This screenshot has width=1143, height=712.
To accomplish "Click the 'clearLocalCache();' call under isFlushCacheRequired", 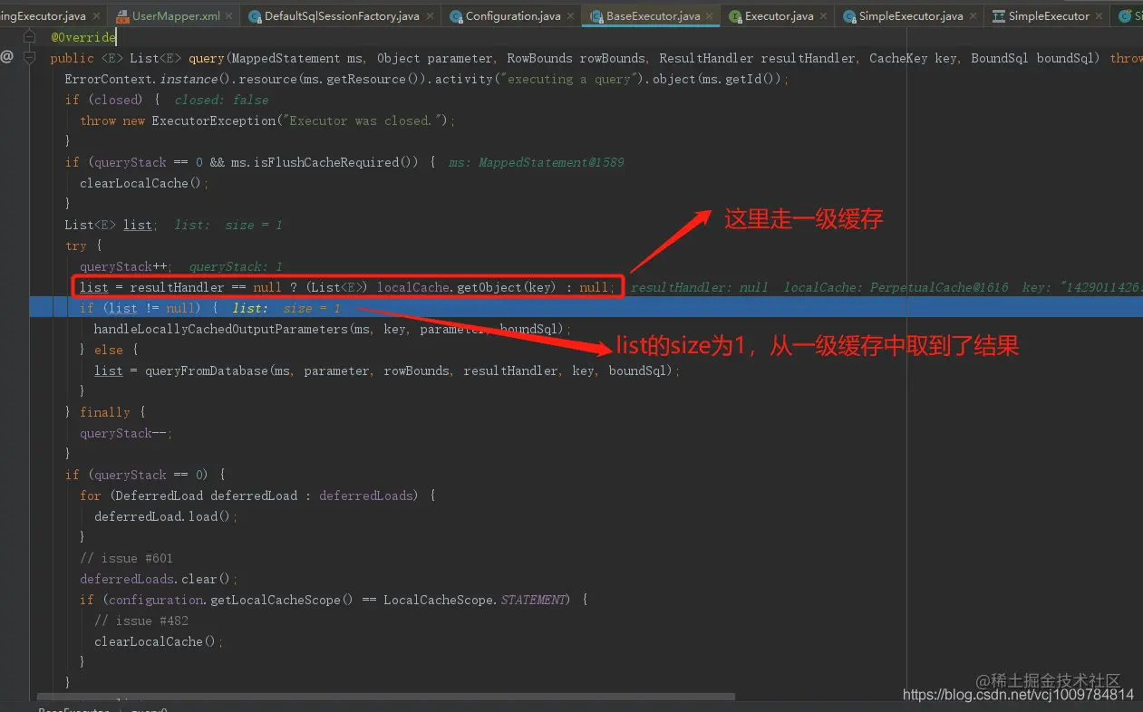I will click(144, 183).
